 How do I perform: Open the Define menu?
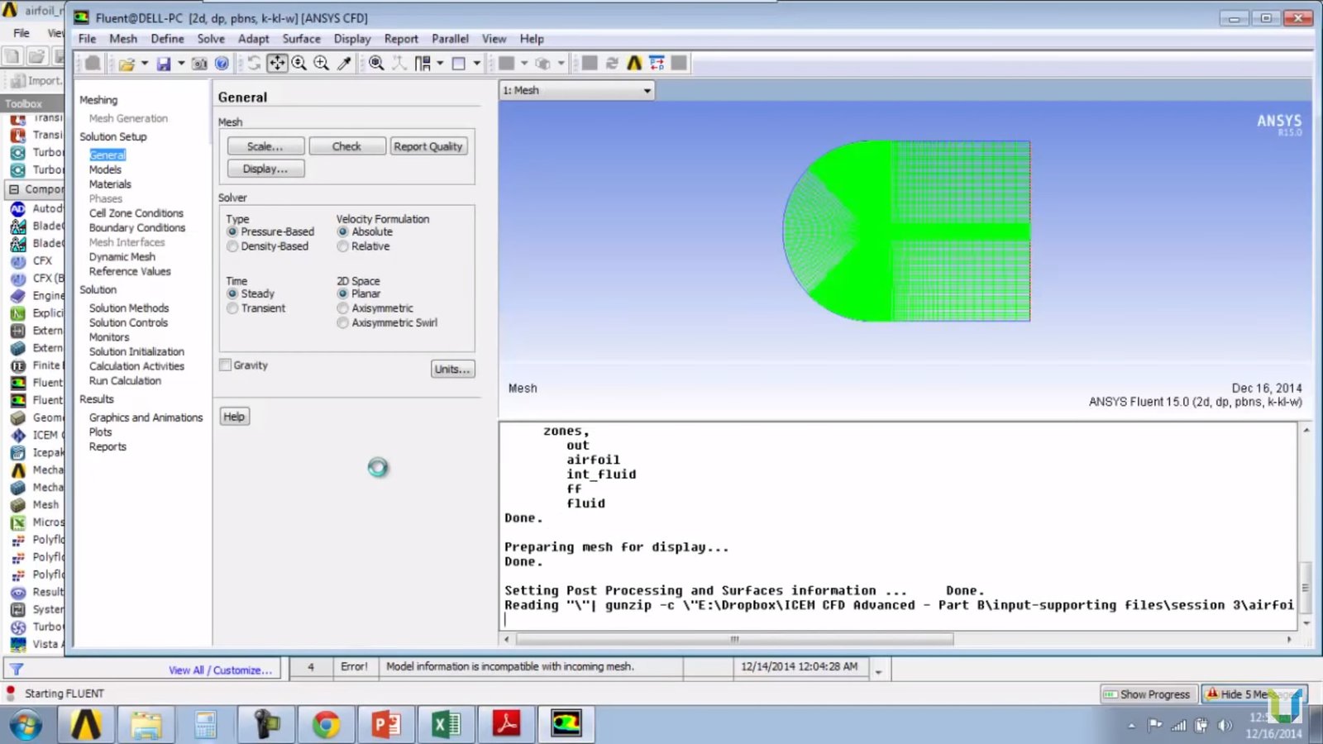click(x=167, y=39)
